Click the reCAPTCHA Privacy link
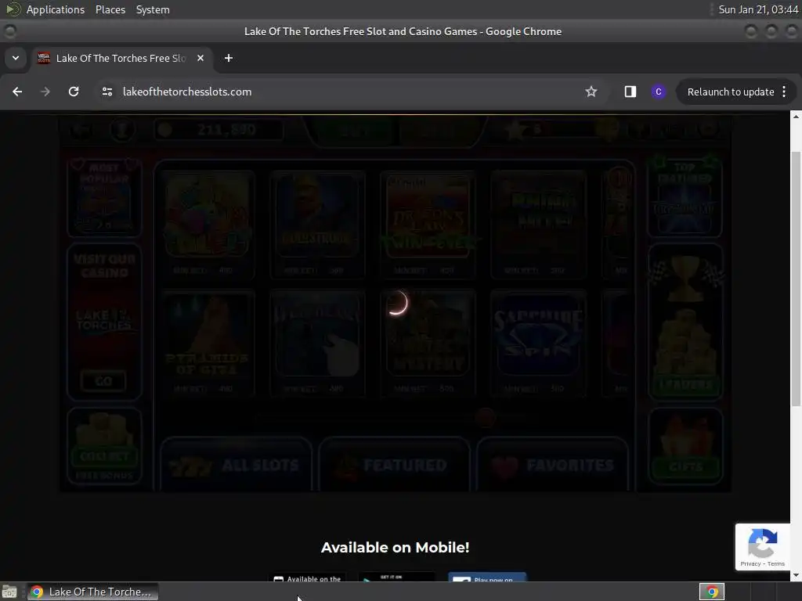 pyautogui.click(x=750, y=563)
